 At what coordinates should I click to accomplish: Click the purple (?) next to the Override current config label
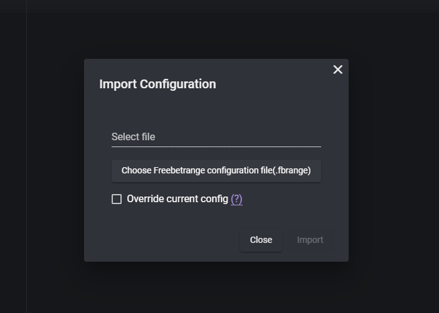(236, 199)
